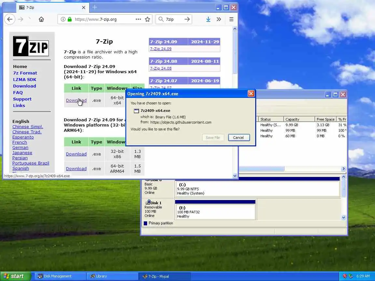Click Save File in the download dialog
Image resolution: width=375 pixels, height=281 pixels.
pos(213,138)
